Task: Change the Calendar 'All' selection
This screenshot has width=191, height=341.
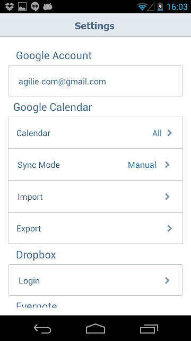Action: tap(157, 133)
